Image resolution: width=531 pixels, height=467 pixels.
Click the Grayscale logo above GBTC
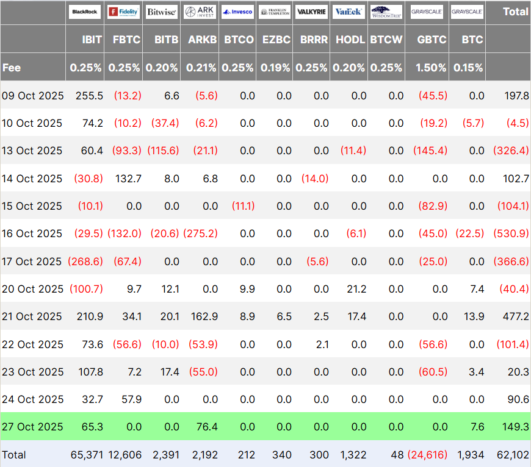427,12
